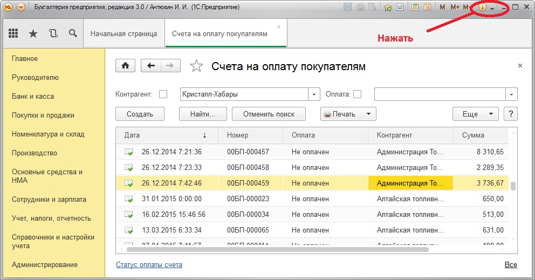Click the Создать button
535x280 pixels.
[140, 114]
